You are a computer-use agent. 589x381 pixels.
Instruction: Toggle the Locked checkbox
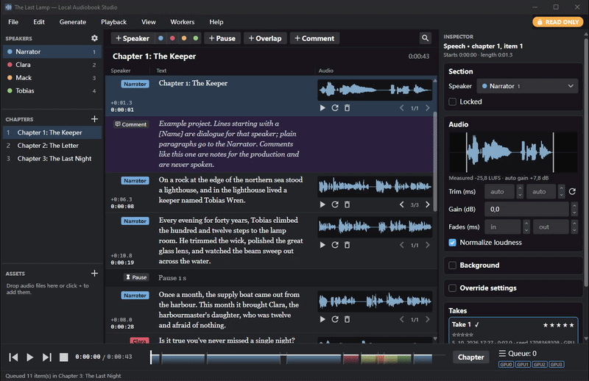[x=453, y=102]
